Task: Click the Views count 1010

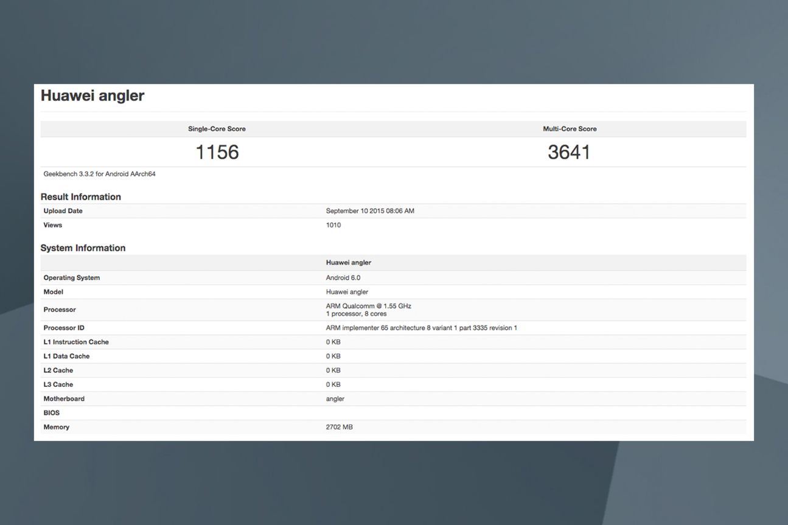Action: [333, 225]
